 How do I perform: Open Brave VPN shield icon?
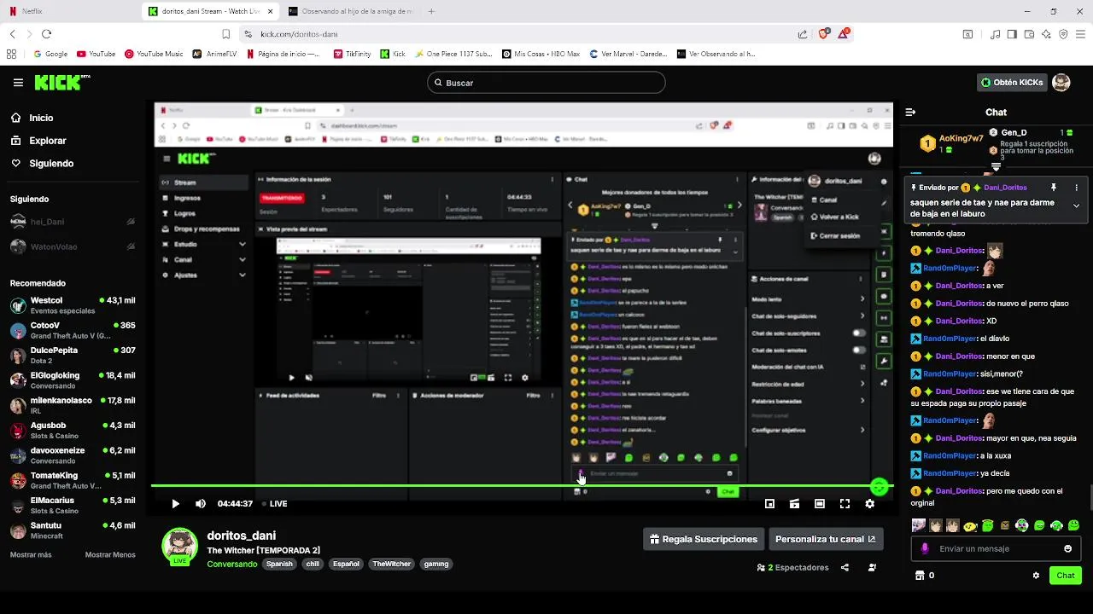pyautogui.click(x=1063, y=34)
